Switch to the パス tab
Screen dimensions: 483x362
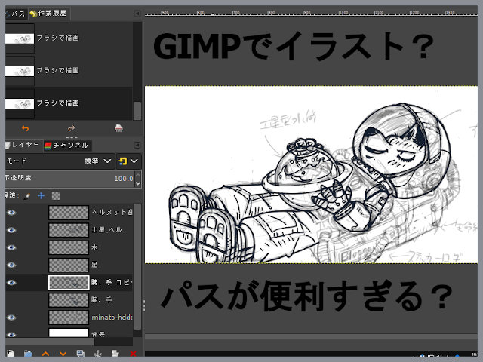[16, 14]
